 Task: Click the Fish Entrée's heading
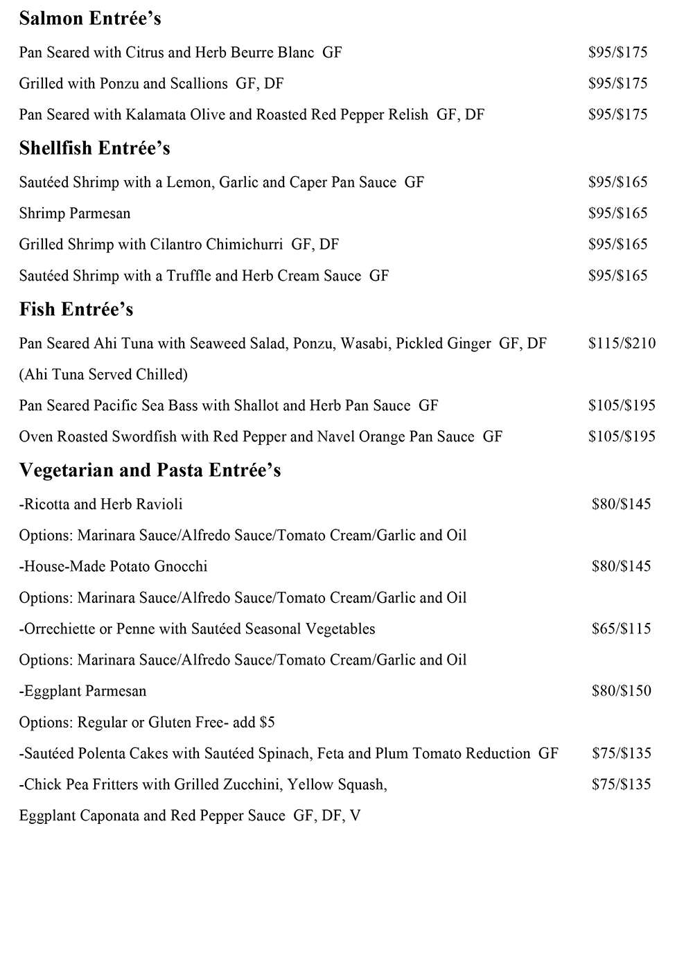(76, 309)
